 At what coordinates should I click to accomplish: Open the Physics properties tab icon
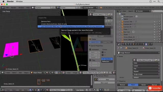(151, 44)
